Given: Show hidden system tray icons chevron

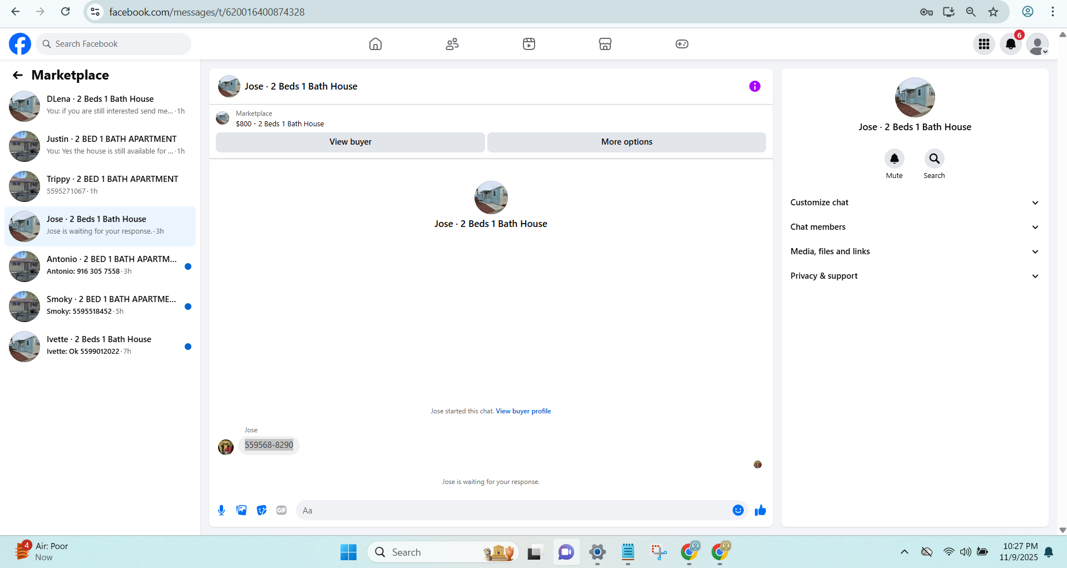Looking at the screenshot, I should 905,552.
